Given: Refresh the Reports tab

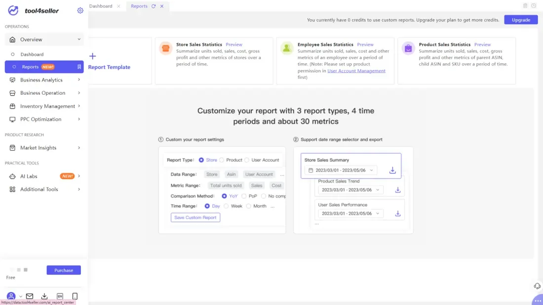Looking at the screenshot, I should pyautogui.click(x=154, y=6).
